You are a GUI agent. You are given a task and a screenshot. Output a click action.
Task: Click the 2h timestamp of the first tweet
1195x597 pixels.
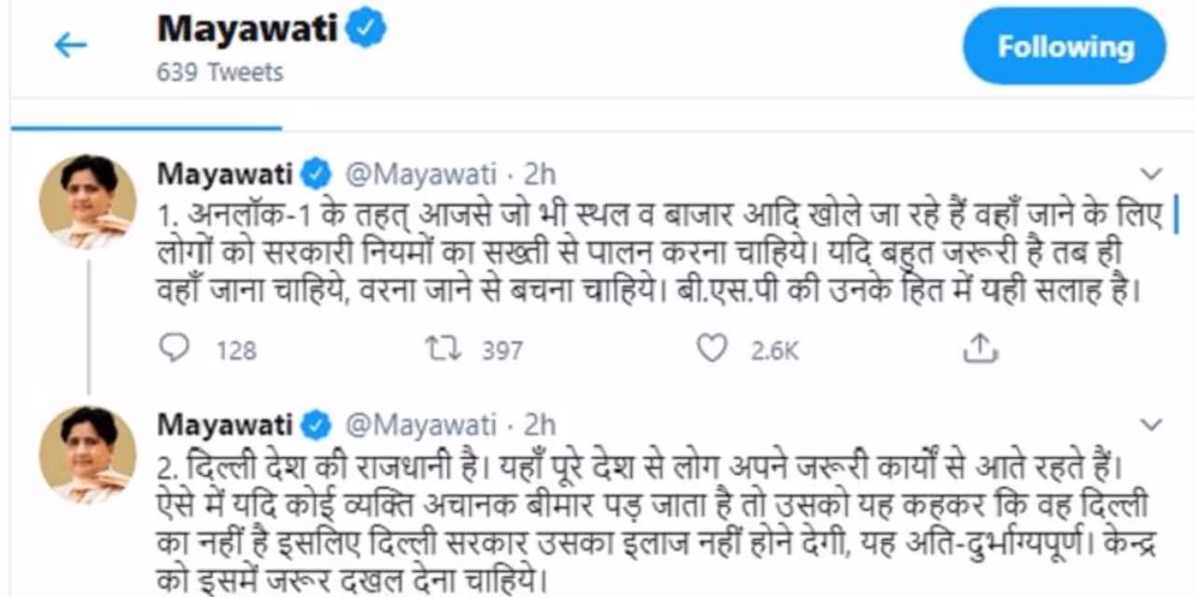pos(539,174)
